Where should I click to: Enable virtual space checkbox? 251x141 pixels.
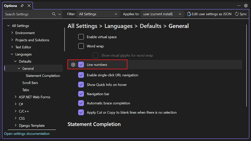point(81,37)
